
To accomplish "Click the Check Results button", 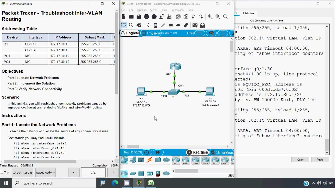I will [23, 172].
